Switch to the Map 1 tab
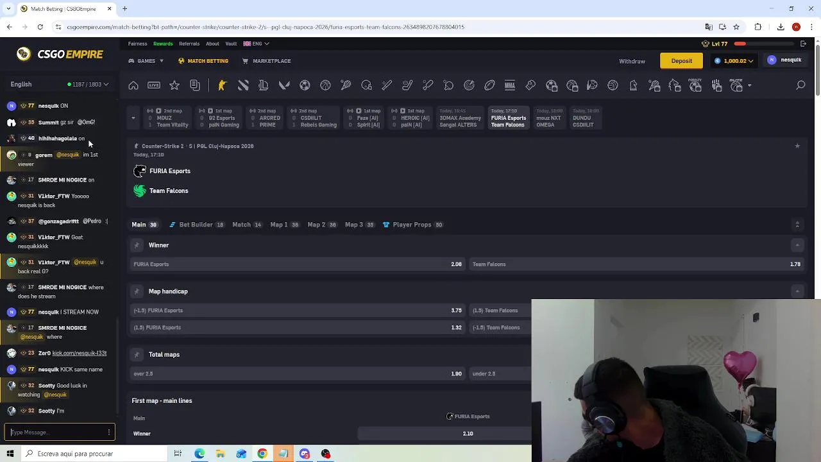The image size is (821, 462). tap(284, 225)
